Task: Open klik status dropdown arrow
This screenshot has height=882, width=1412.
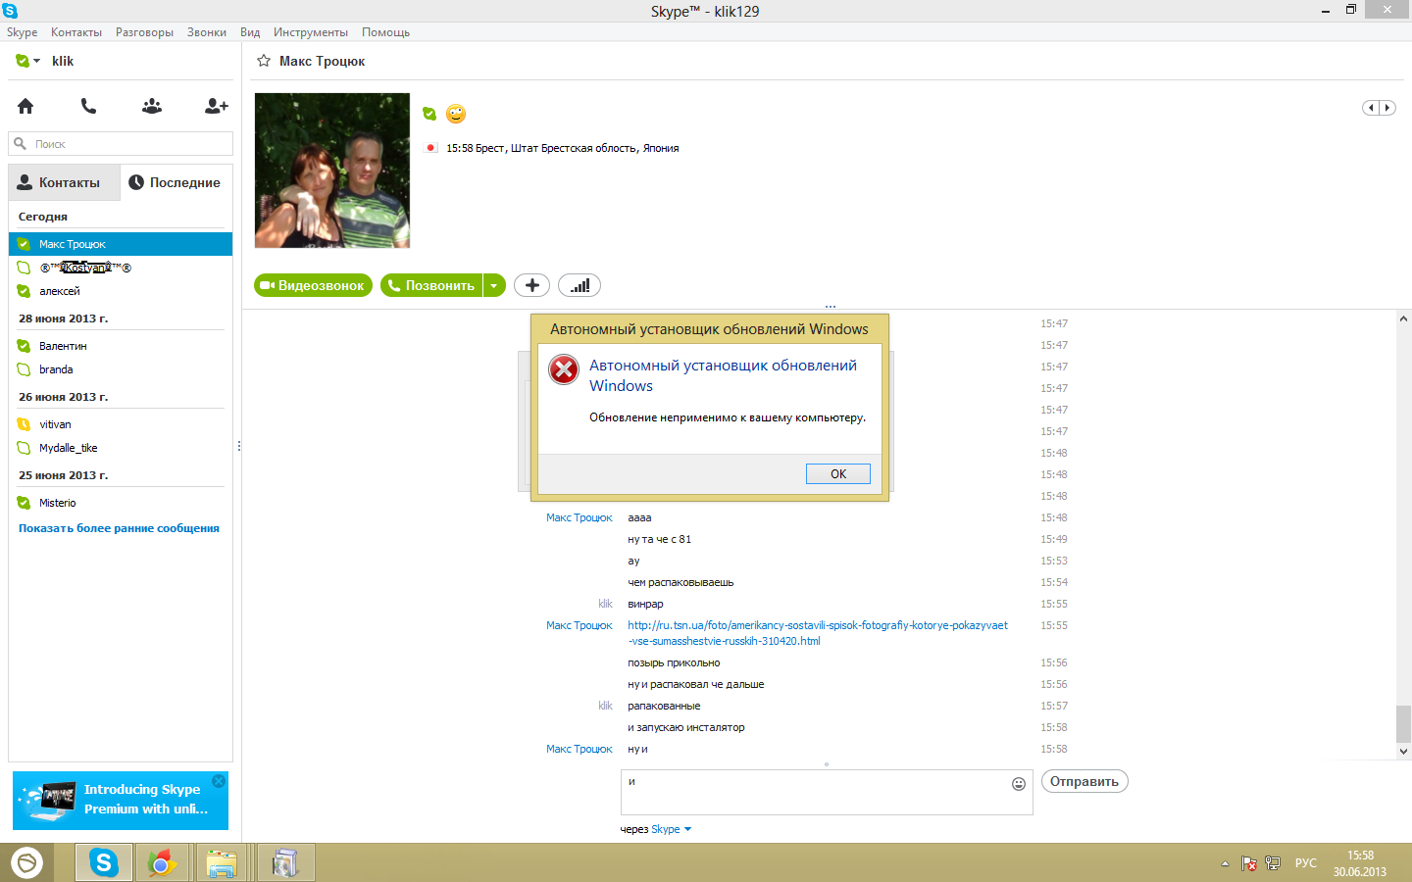Action: [37, 61]
